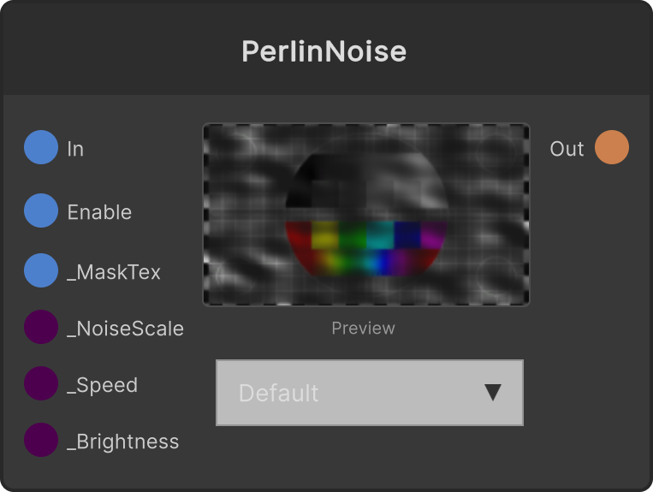Click the _MaskTex label

(114, 272)
